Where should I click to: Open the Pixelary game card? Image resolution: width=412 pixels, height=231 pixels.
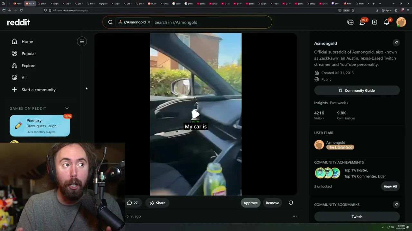pos(40,126)
